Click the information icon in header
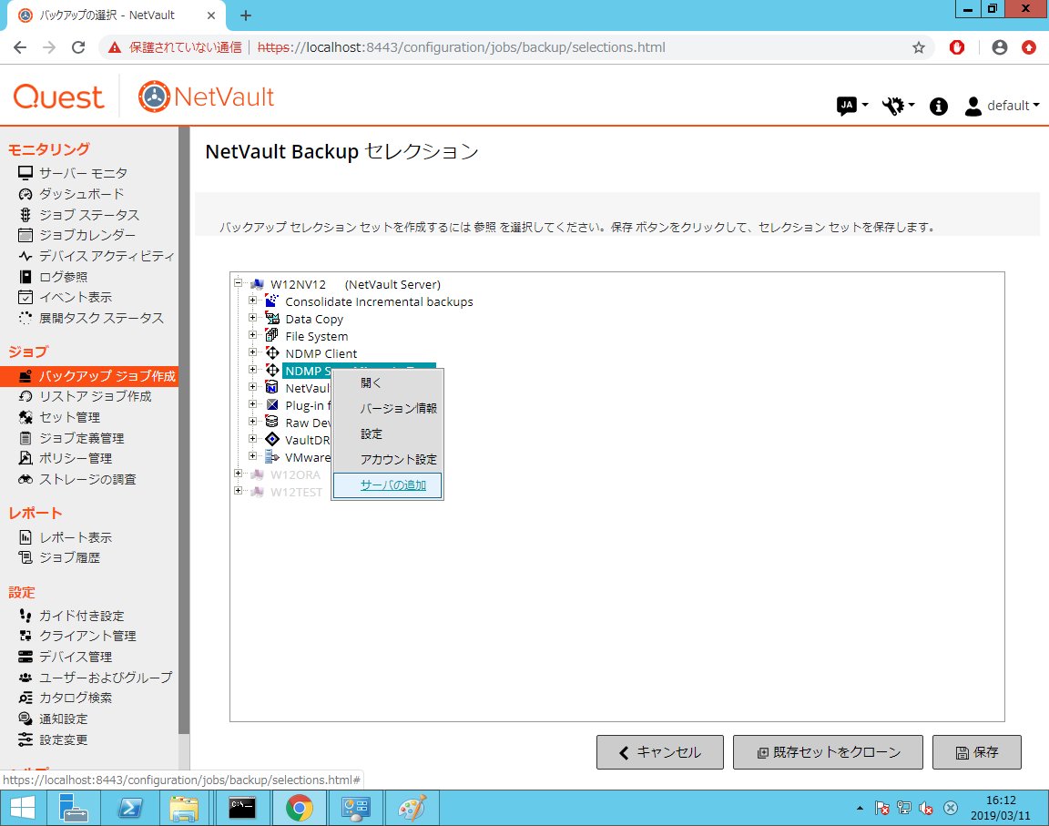Screen dimensions: 1049x826 938,106
